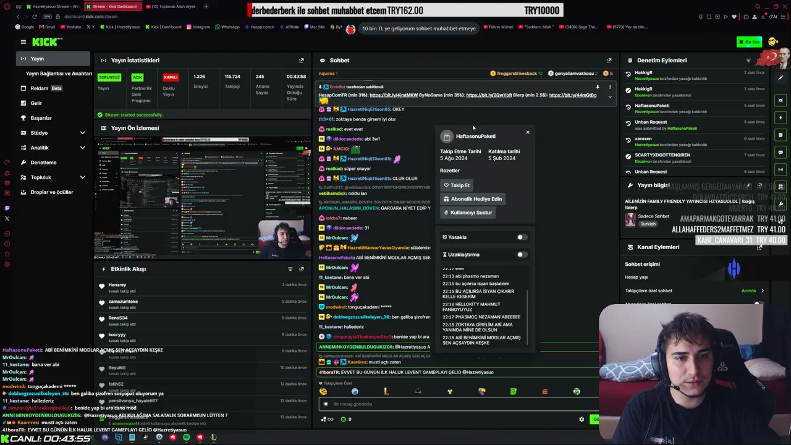Open the Yayın sidebar item
The width and height of the screenshot is (791, 445).
pos(53,59)
